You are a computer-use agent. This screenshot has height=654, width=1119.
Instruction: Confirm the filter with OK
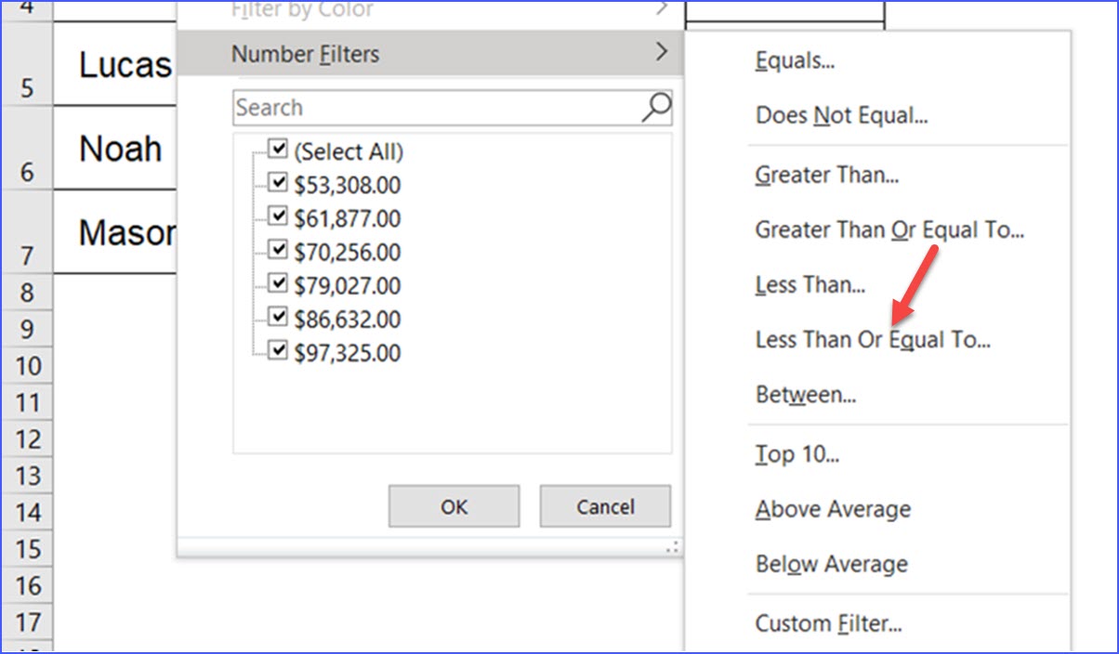(x=453, y=506)
